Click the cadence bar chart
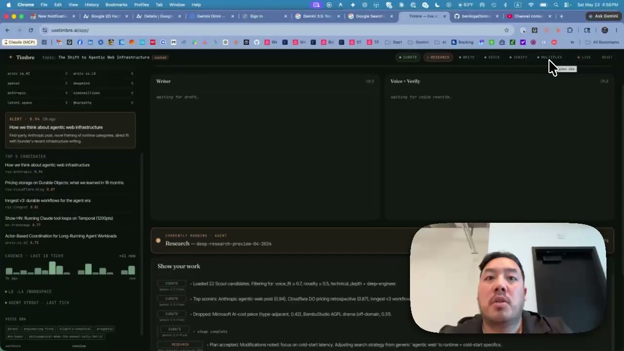624x351 pixels. [70, 269]
